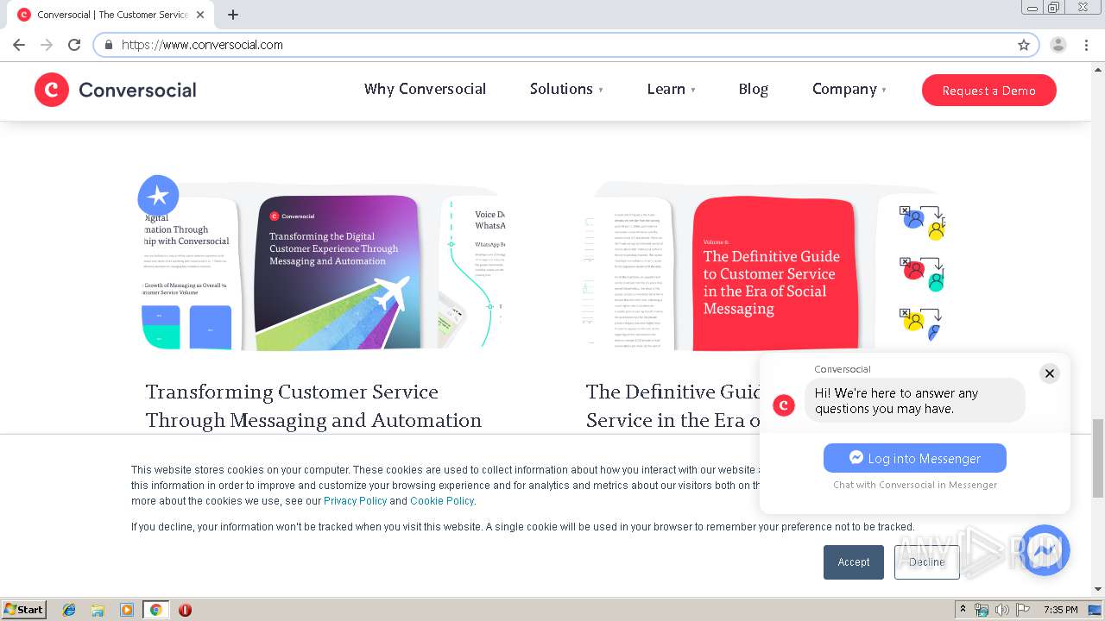Expand the Solutions dropdown menu
The width and height of the screenshot is (1105, 621).
566,89
